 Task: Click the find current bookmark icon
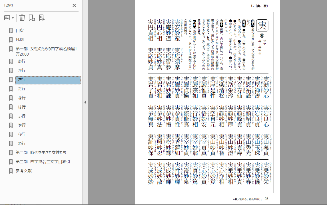click(42, 18)
